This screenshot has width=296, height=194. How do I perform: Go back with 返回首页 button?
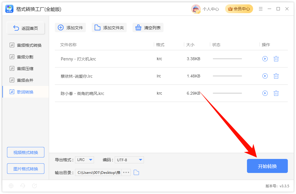tap(26, 28)
